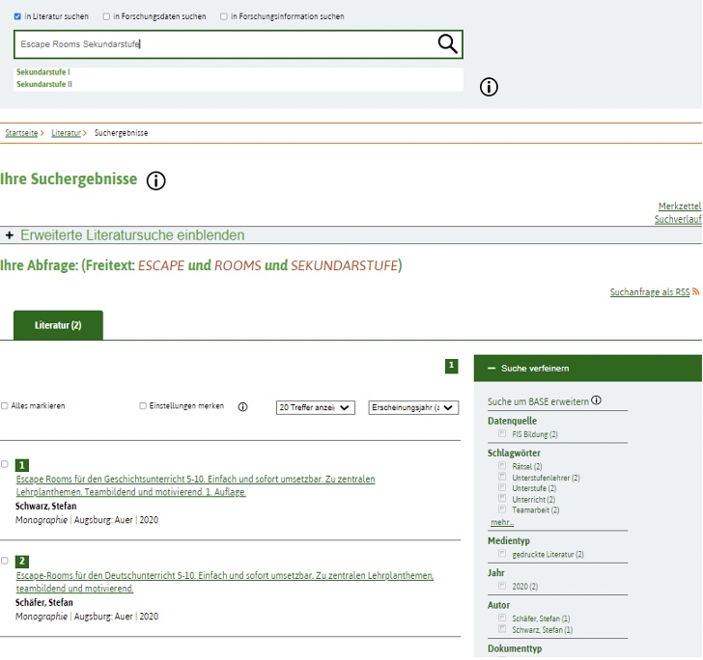The image size is (703, 660).
Task: Click info icon next to BASE erweitern
Action: coord(597,400)
